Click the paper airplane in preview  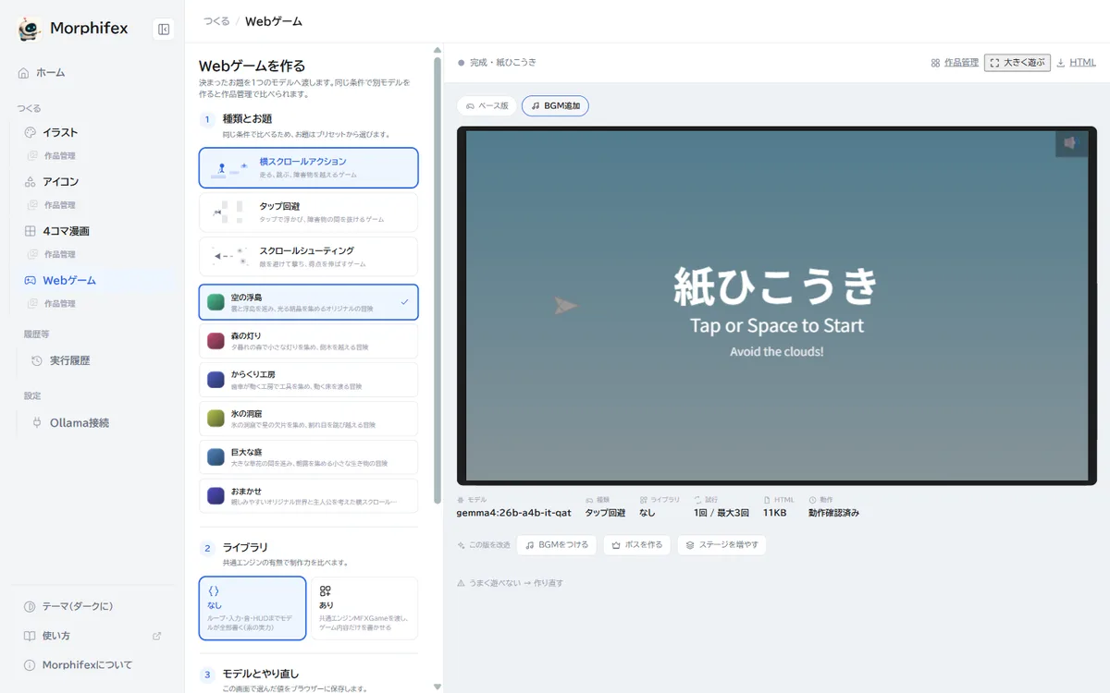tap(565, 306)
